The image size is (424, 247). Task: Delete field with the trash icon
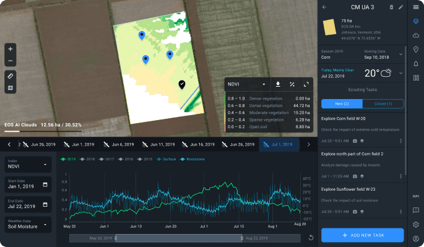pos(391,7)
